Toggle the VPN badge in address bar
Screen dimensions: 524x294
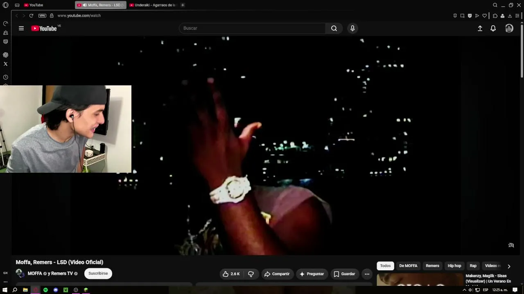coord(42,16)
